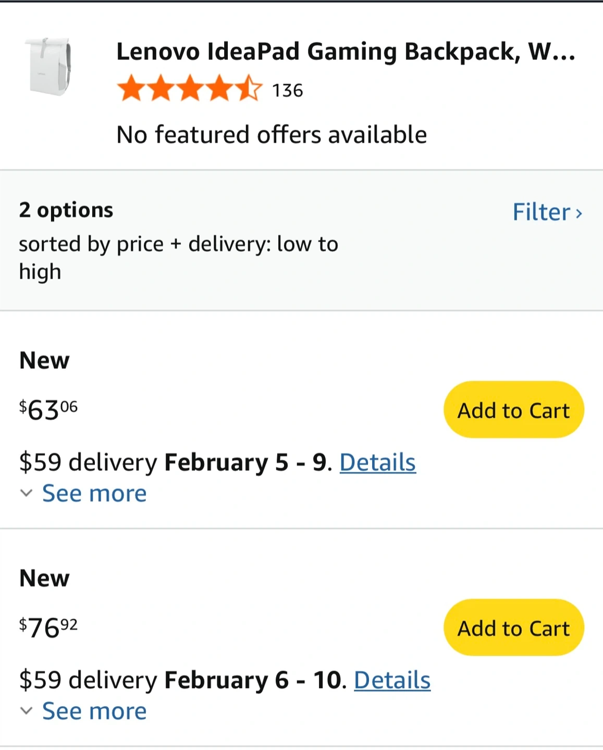Open the Lenovo IdeaPad Gaming Backpack title
This screenshot has width=603, height=750.
pyautogui.click(x=345, y=52)
